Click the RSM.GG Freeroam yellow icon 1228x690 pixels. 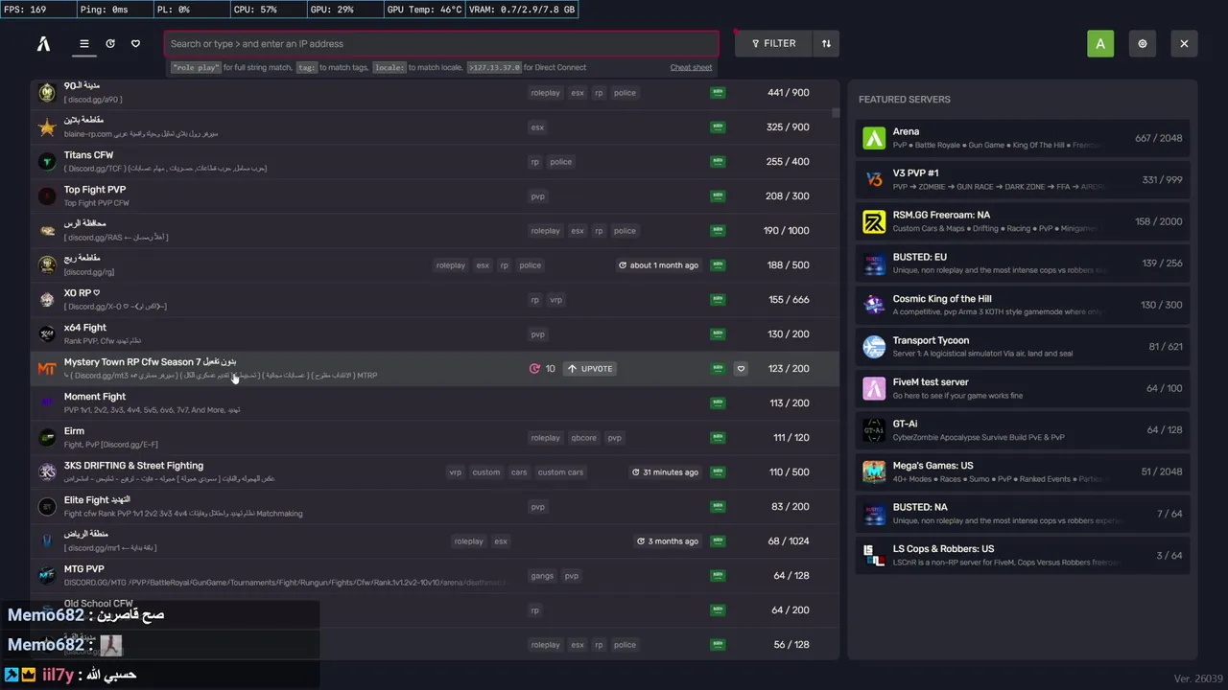tap(874, 221)
